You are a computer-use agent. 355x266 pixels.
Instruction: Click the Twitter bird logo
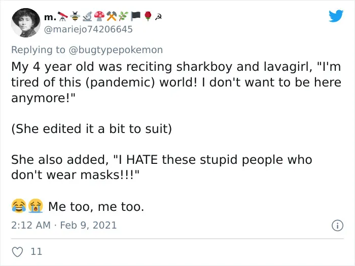tap(336, 16)
